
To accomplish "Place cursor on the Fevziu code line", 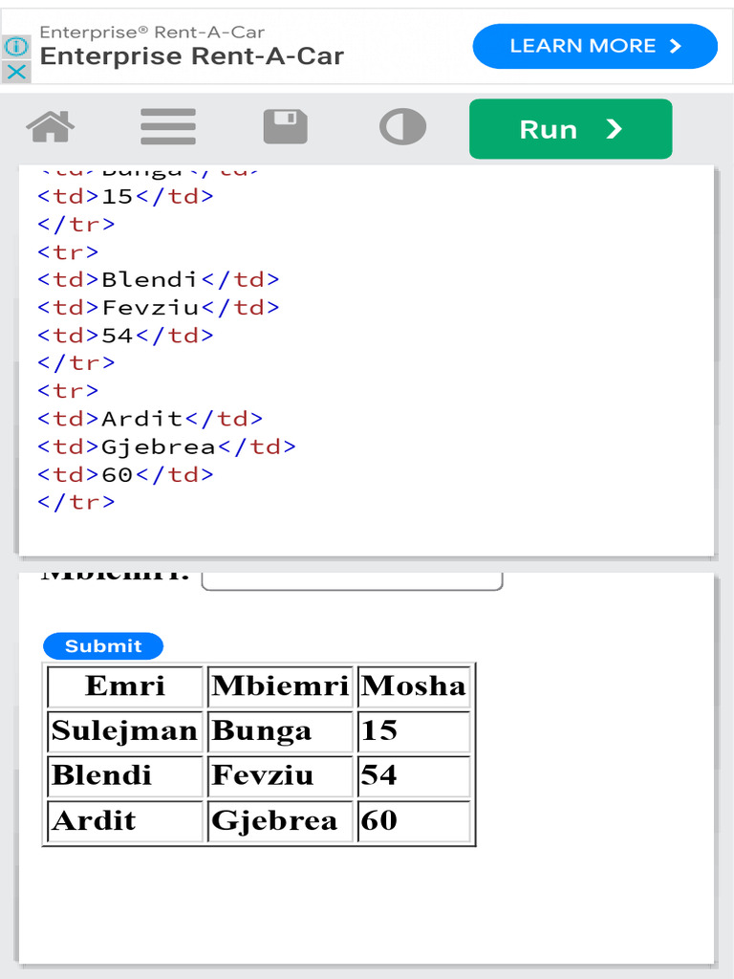I will (x=159, y=307).
